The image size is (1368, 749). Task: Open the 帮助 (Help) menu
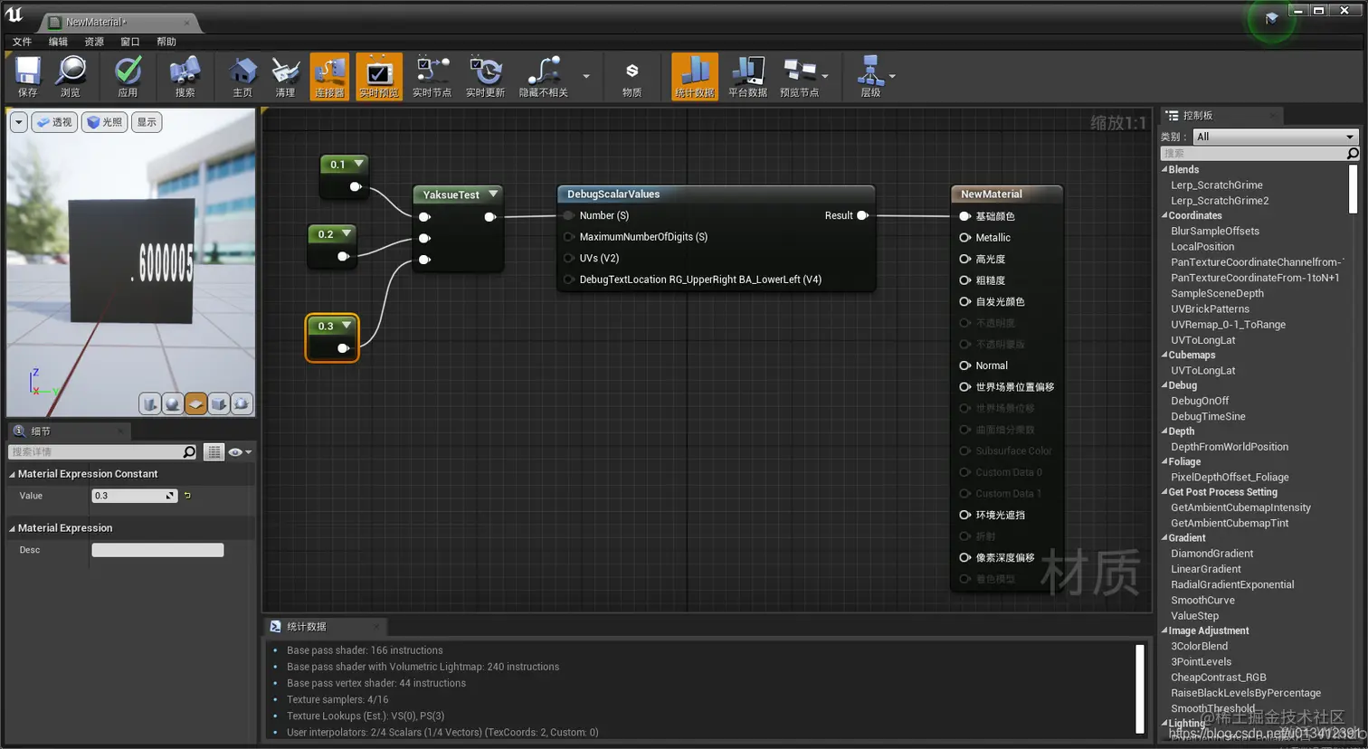tap(166, 42)
